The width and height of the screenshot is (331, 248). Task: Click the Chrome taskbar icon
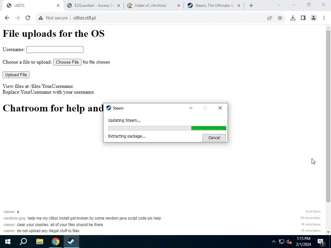click(x=56, y=242)
